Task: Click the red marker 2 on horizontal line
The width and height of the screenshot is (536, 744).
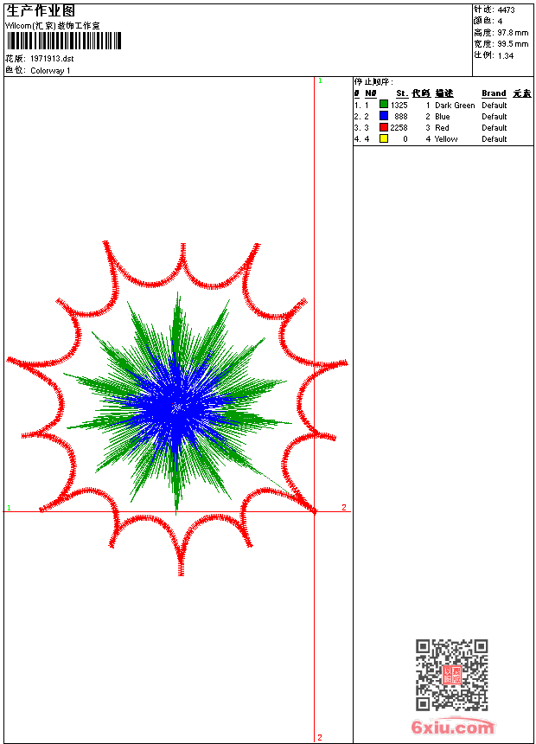Action: 344,507
